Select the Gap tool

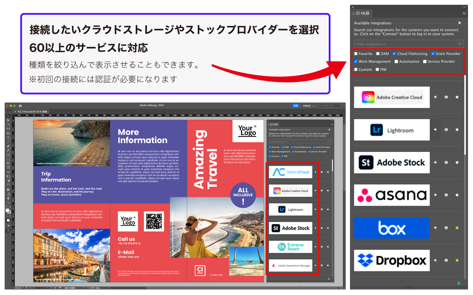[8, 129]
